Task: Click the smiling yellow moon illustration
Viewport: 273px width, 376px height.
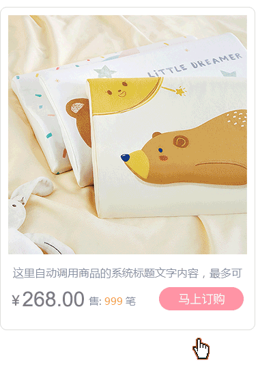Action: pos(124,96)
